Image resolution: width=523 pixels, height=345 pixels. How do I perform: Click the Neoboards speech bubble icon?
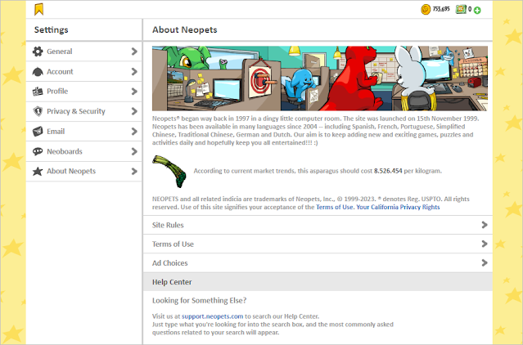point(38,151)
